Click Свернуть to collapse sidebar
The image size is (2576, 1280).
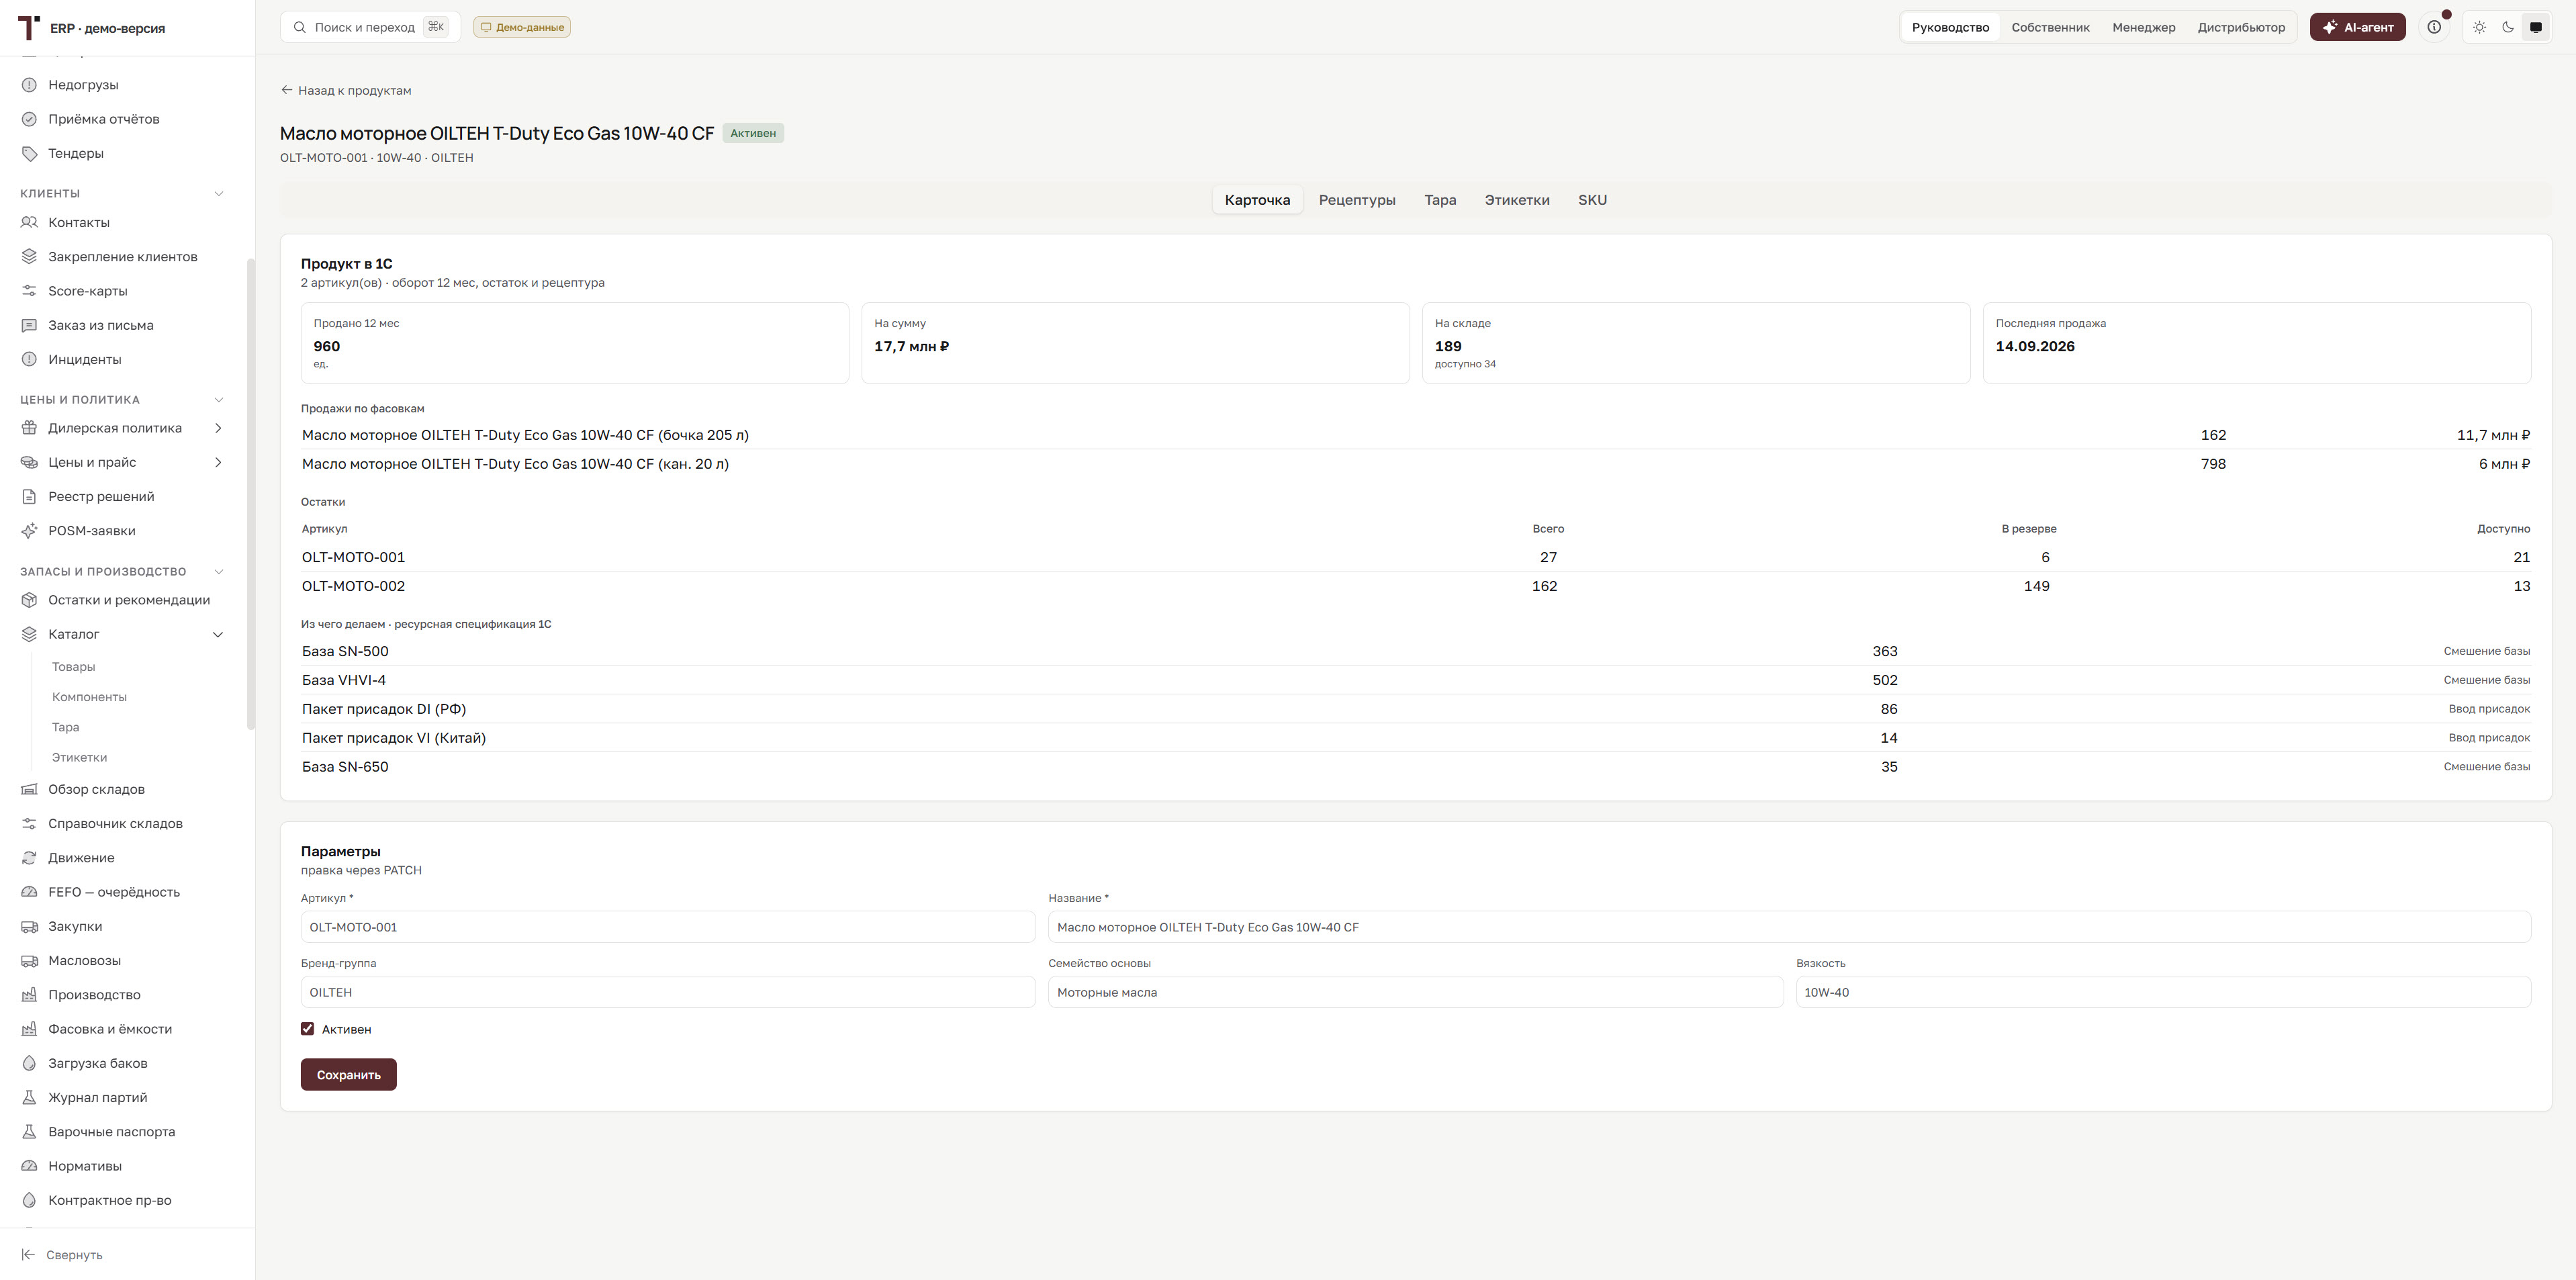[62, 1255]
